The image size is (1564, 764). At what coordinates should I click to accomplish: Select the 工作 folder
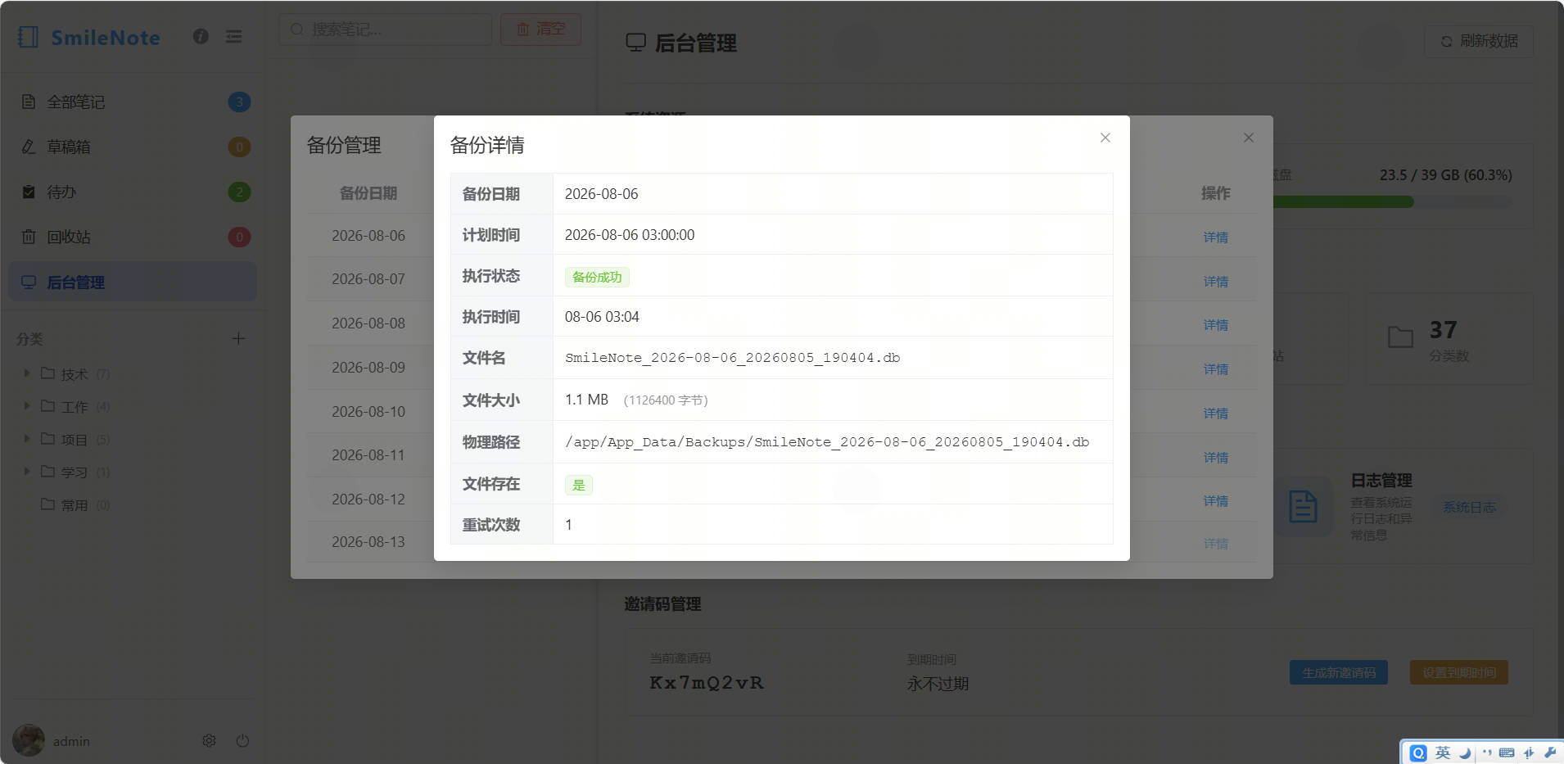point(75,407)
